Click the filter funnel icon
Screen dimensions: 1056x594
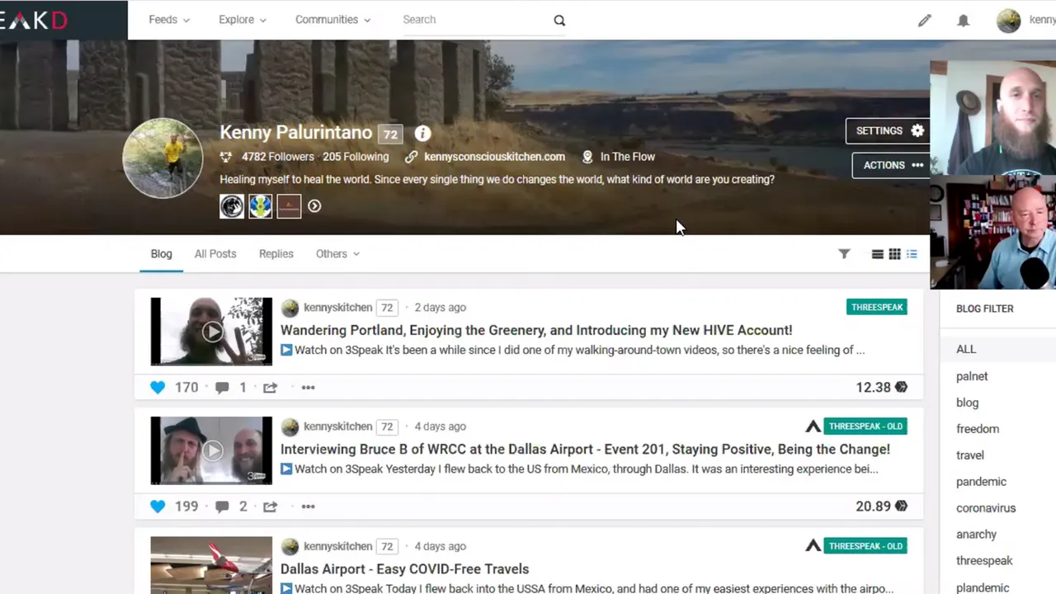[844, 254]
